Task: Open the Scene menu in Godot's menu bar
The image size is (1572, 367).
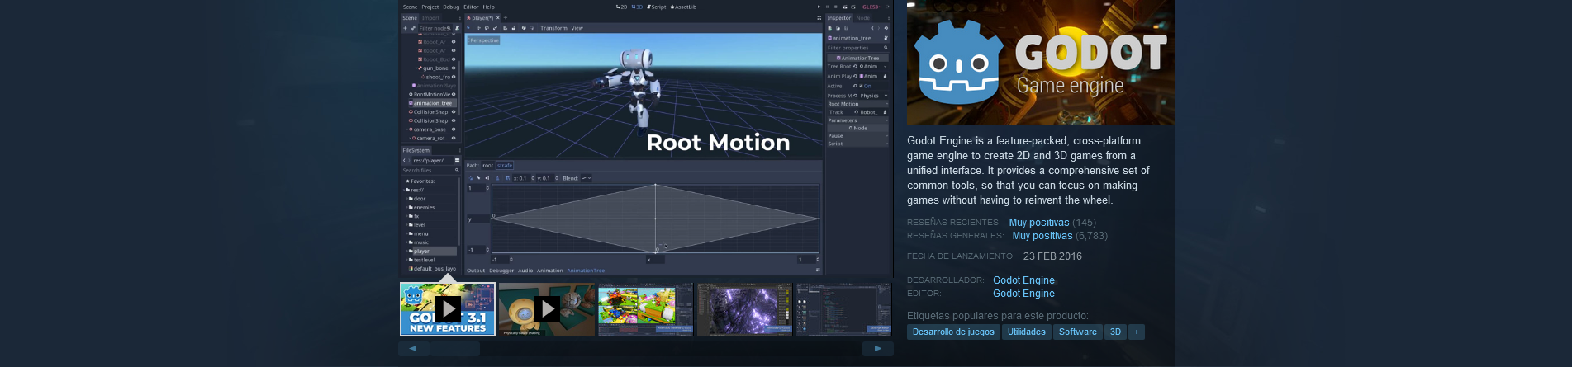Action: 410,7
